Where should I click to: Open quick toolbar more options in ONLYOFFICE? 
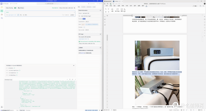119,4
